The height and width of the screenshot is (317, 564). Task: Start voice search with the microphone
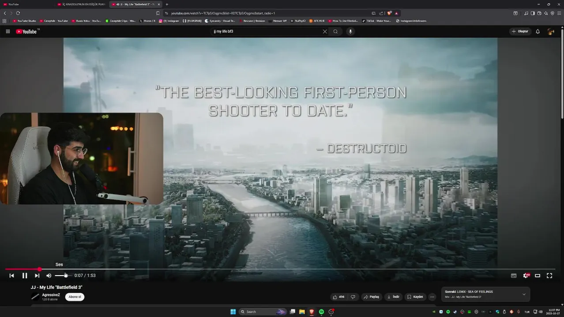tap(350, 31)
